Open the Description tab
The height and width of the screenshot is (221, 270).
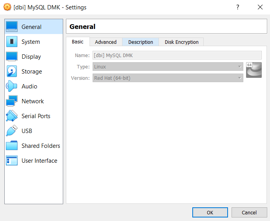point(140,42)
